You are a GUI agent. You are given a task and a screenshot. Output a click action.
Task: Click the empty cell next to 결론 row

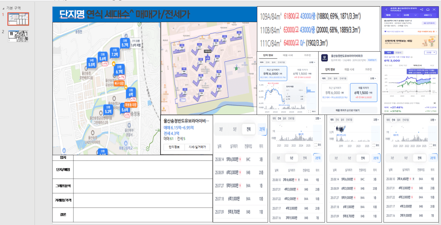tap(143, 215)
